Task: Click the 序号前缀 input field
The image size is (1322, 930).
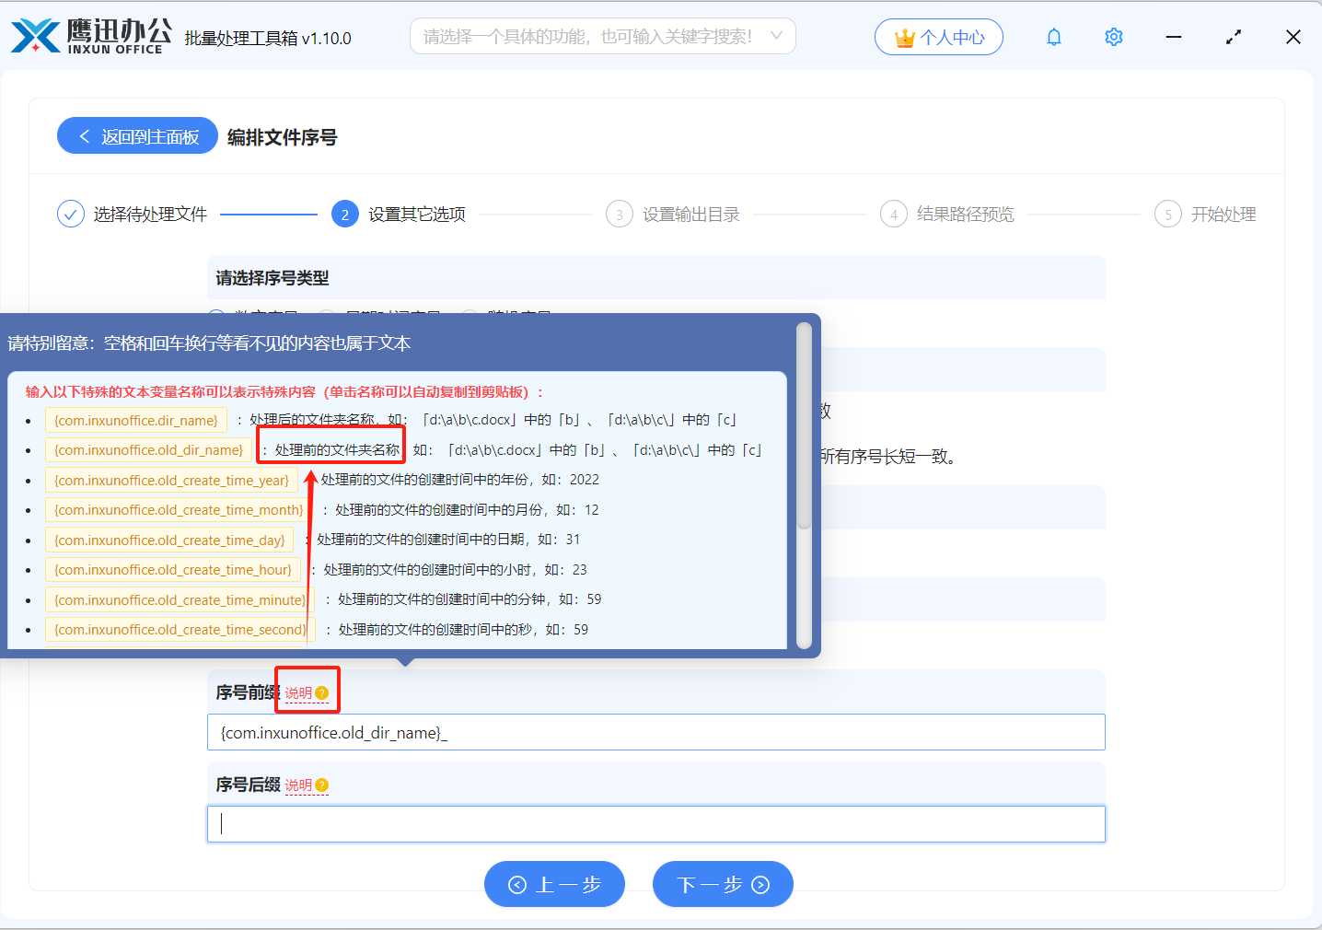Action: [x=655, y=732]
